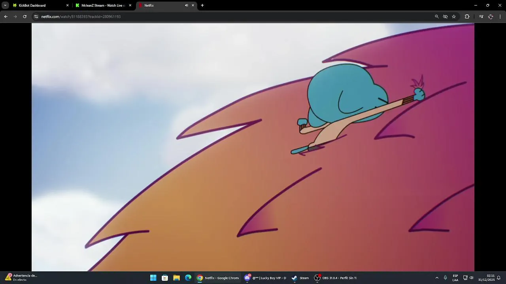This screenshot has width=506, height=284.
Task: Click the netflix.com address bar URL
Action: pyautogui.click(x=81, y=17)
